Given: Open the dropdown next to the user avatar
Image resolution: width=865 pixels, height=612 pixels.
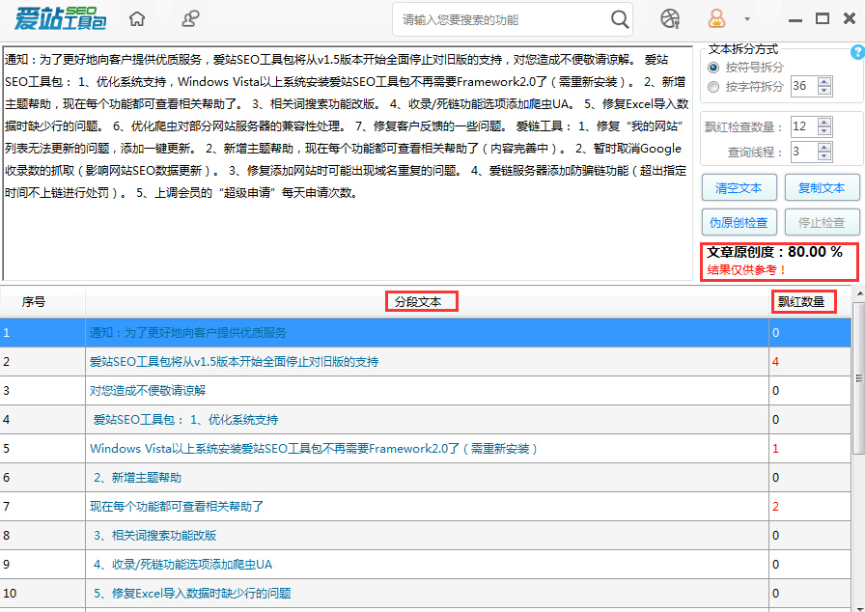Looking at the screenshot, I should click(747, 17).
